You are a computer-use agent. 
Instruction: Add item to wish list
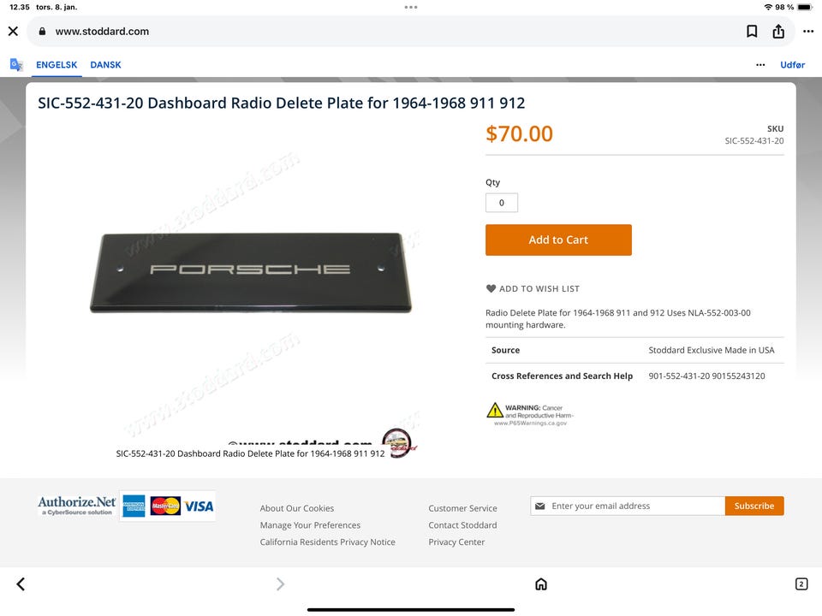click(x=533, y=288)
